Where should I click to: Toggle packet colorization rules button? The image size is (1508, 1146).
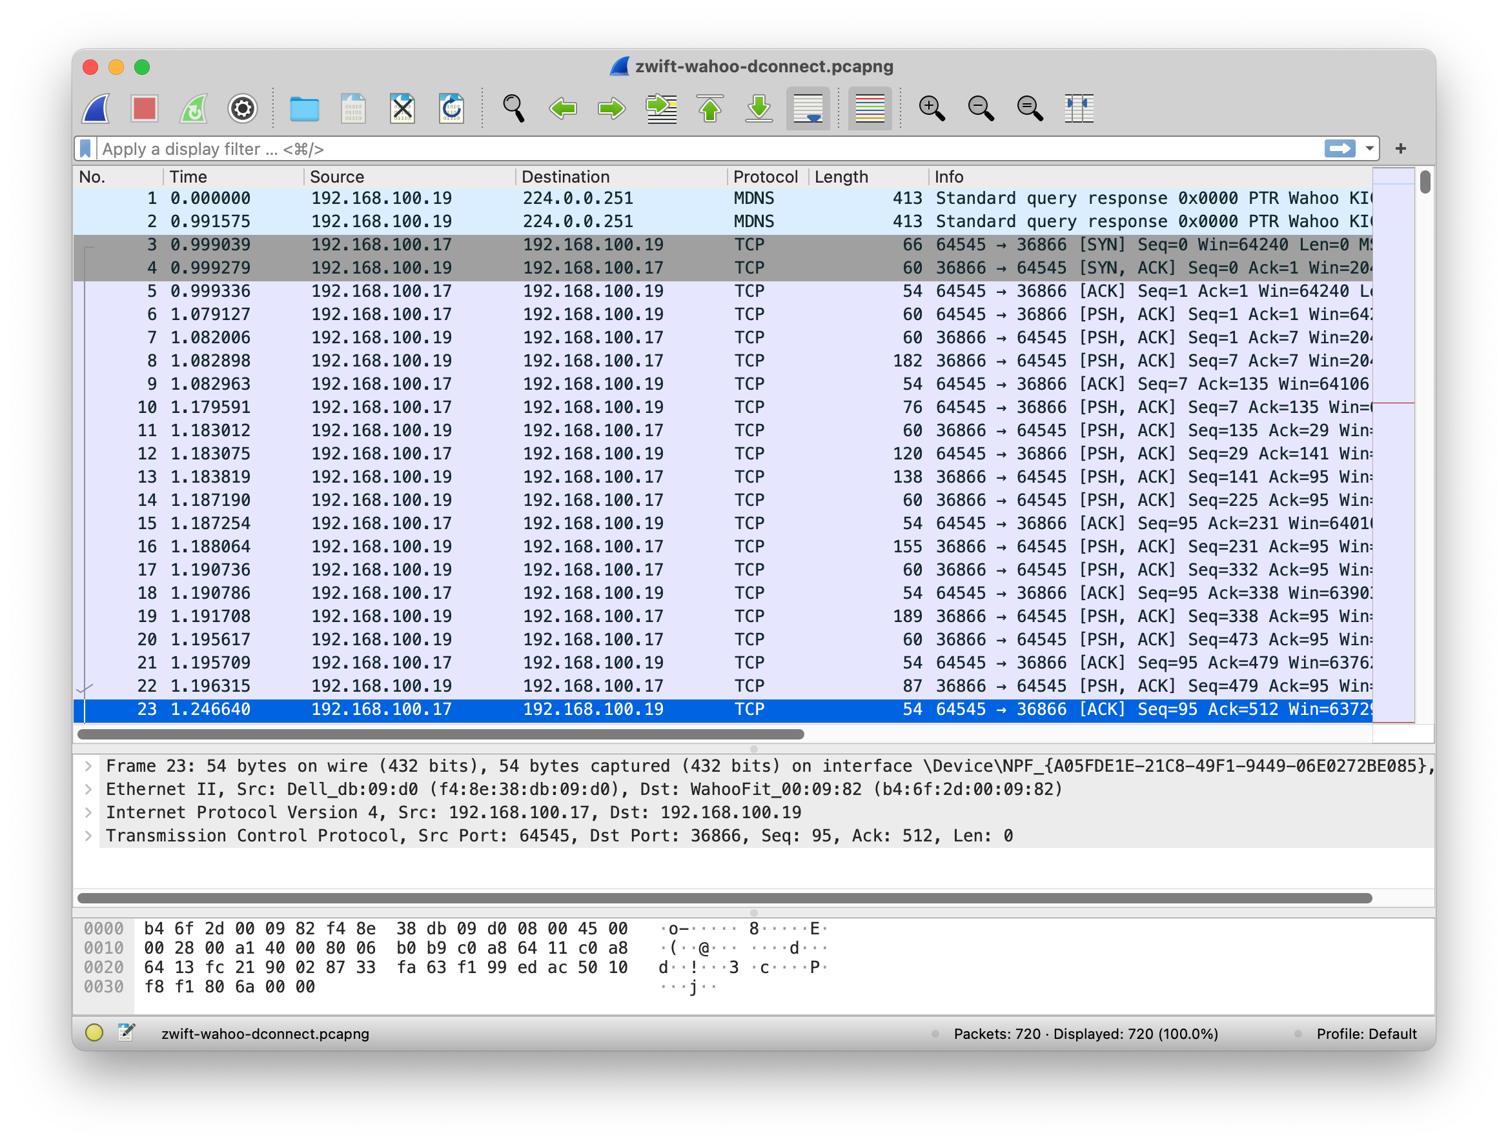click(870, 108)
